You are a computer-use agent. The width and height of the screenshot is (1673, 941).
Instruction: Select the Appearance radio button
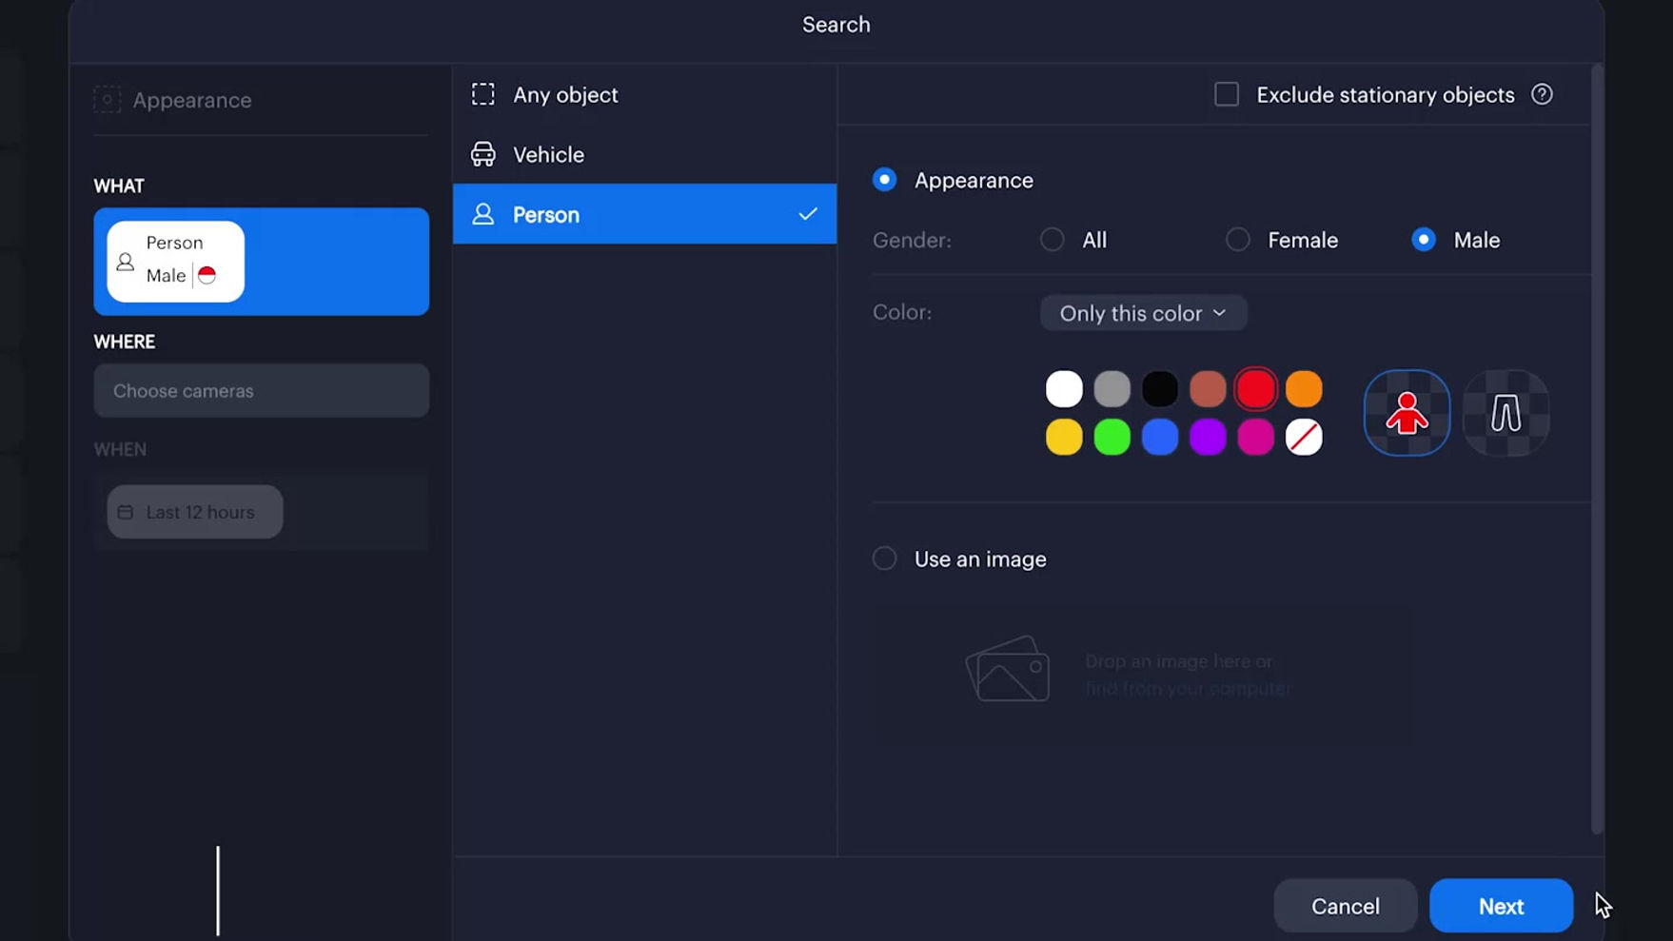[x=884, y=180]
